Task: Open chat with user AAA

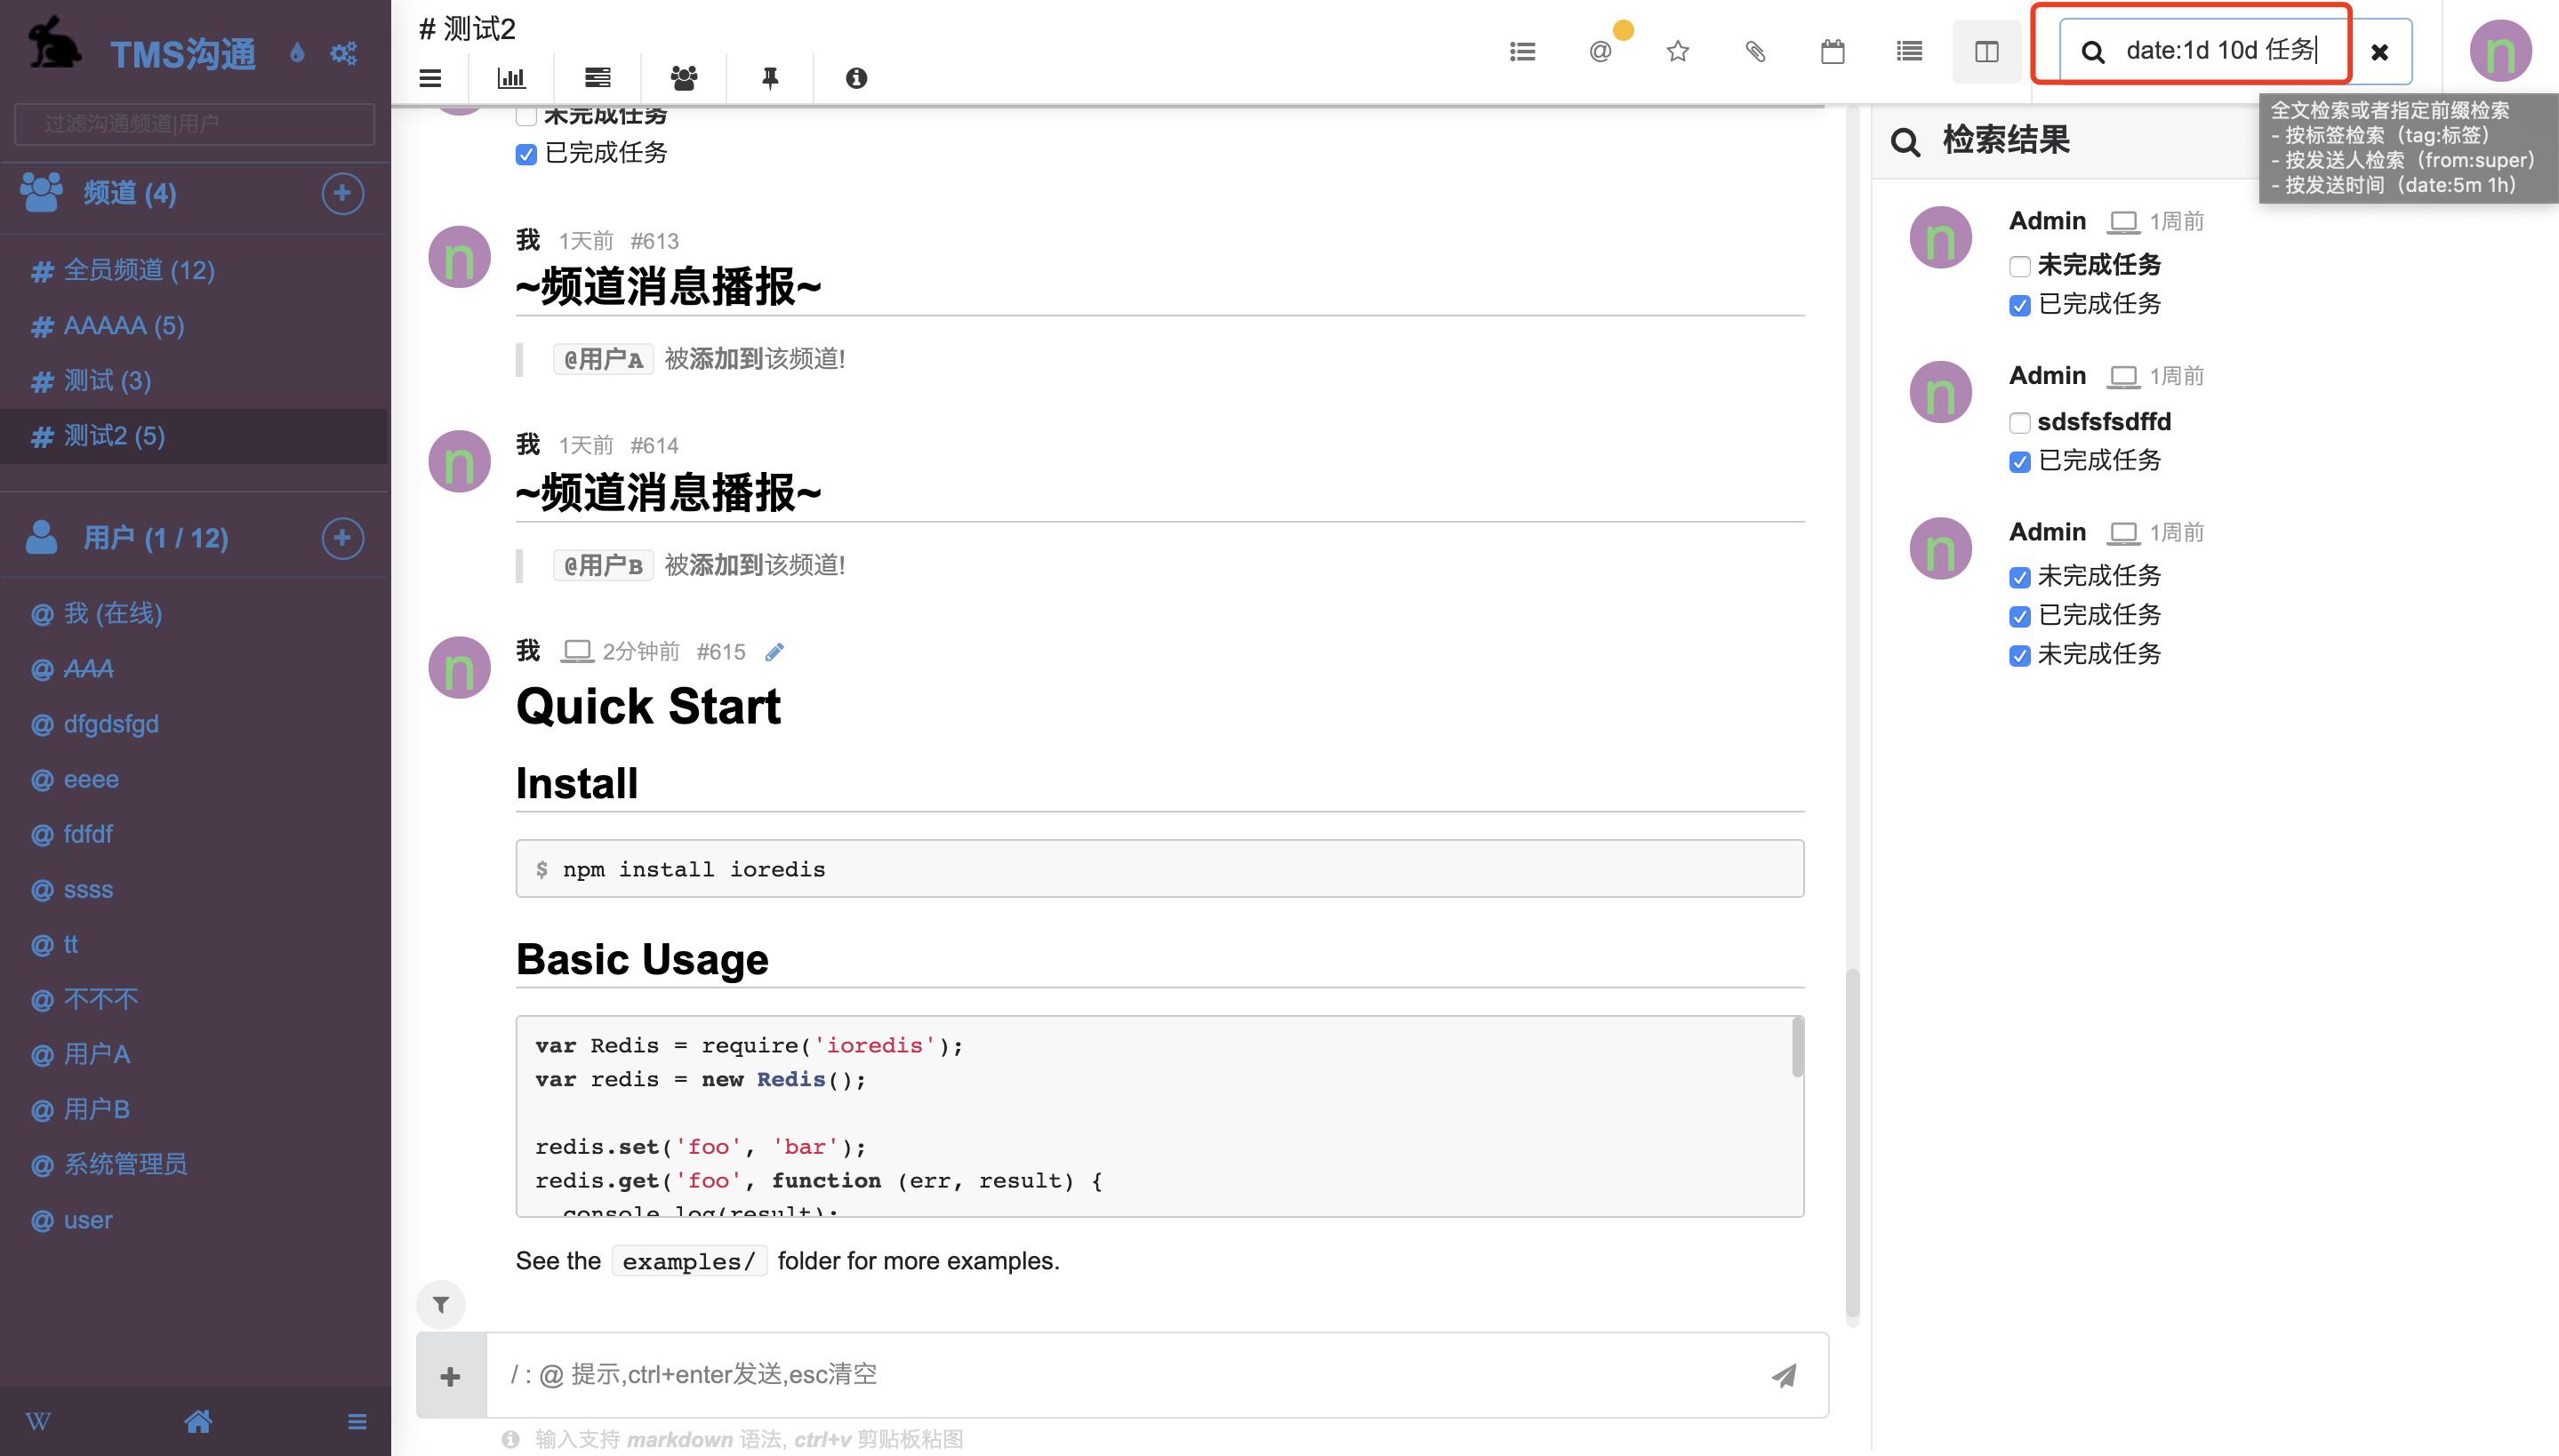Action: point(194,668)
